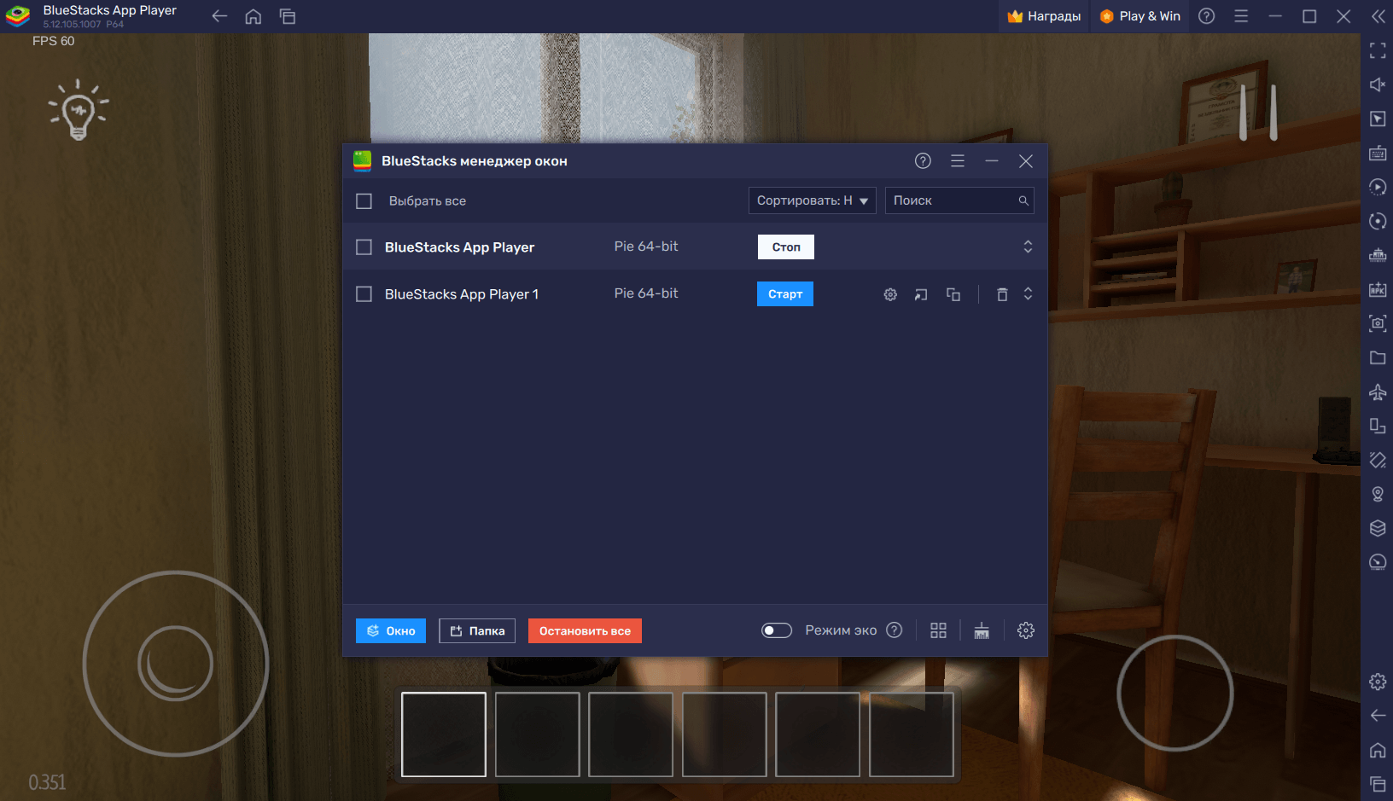
Task: Open main BlueStacks hamburger menu
Action: point(1241,16)
